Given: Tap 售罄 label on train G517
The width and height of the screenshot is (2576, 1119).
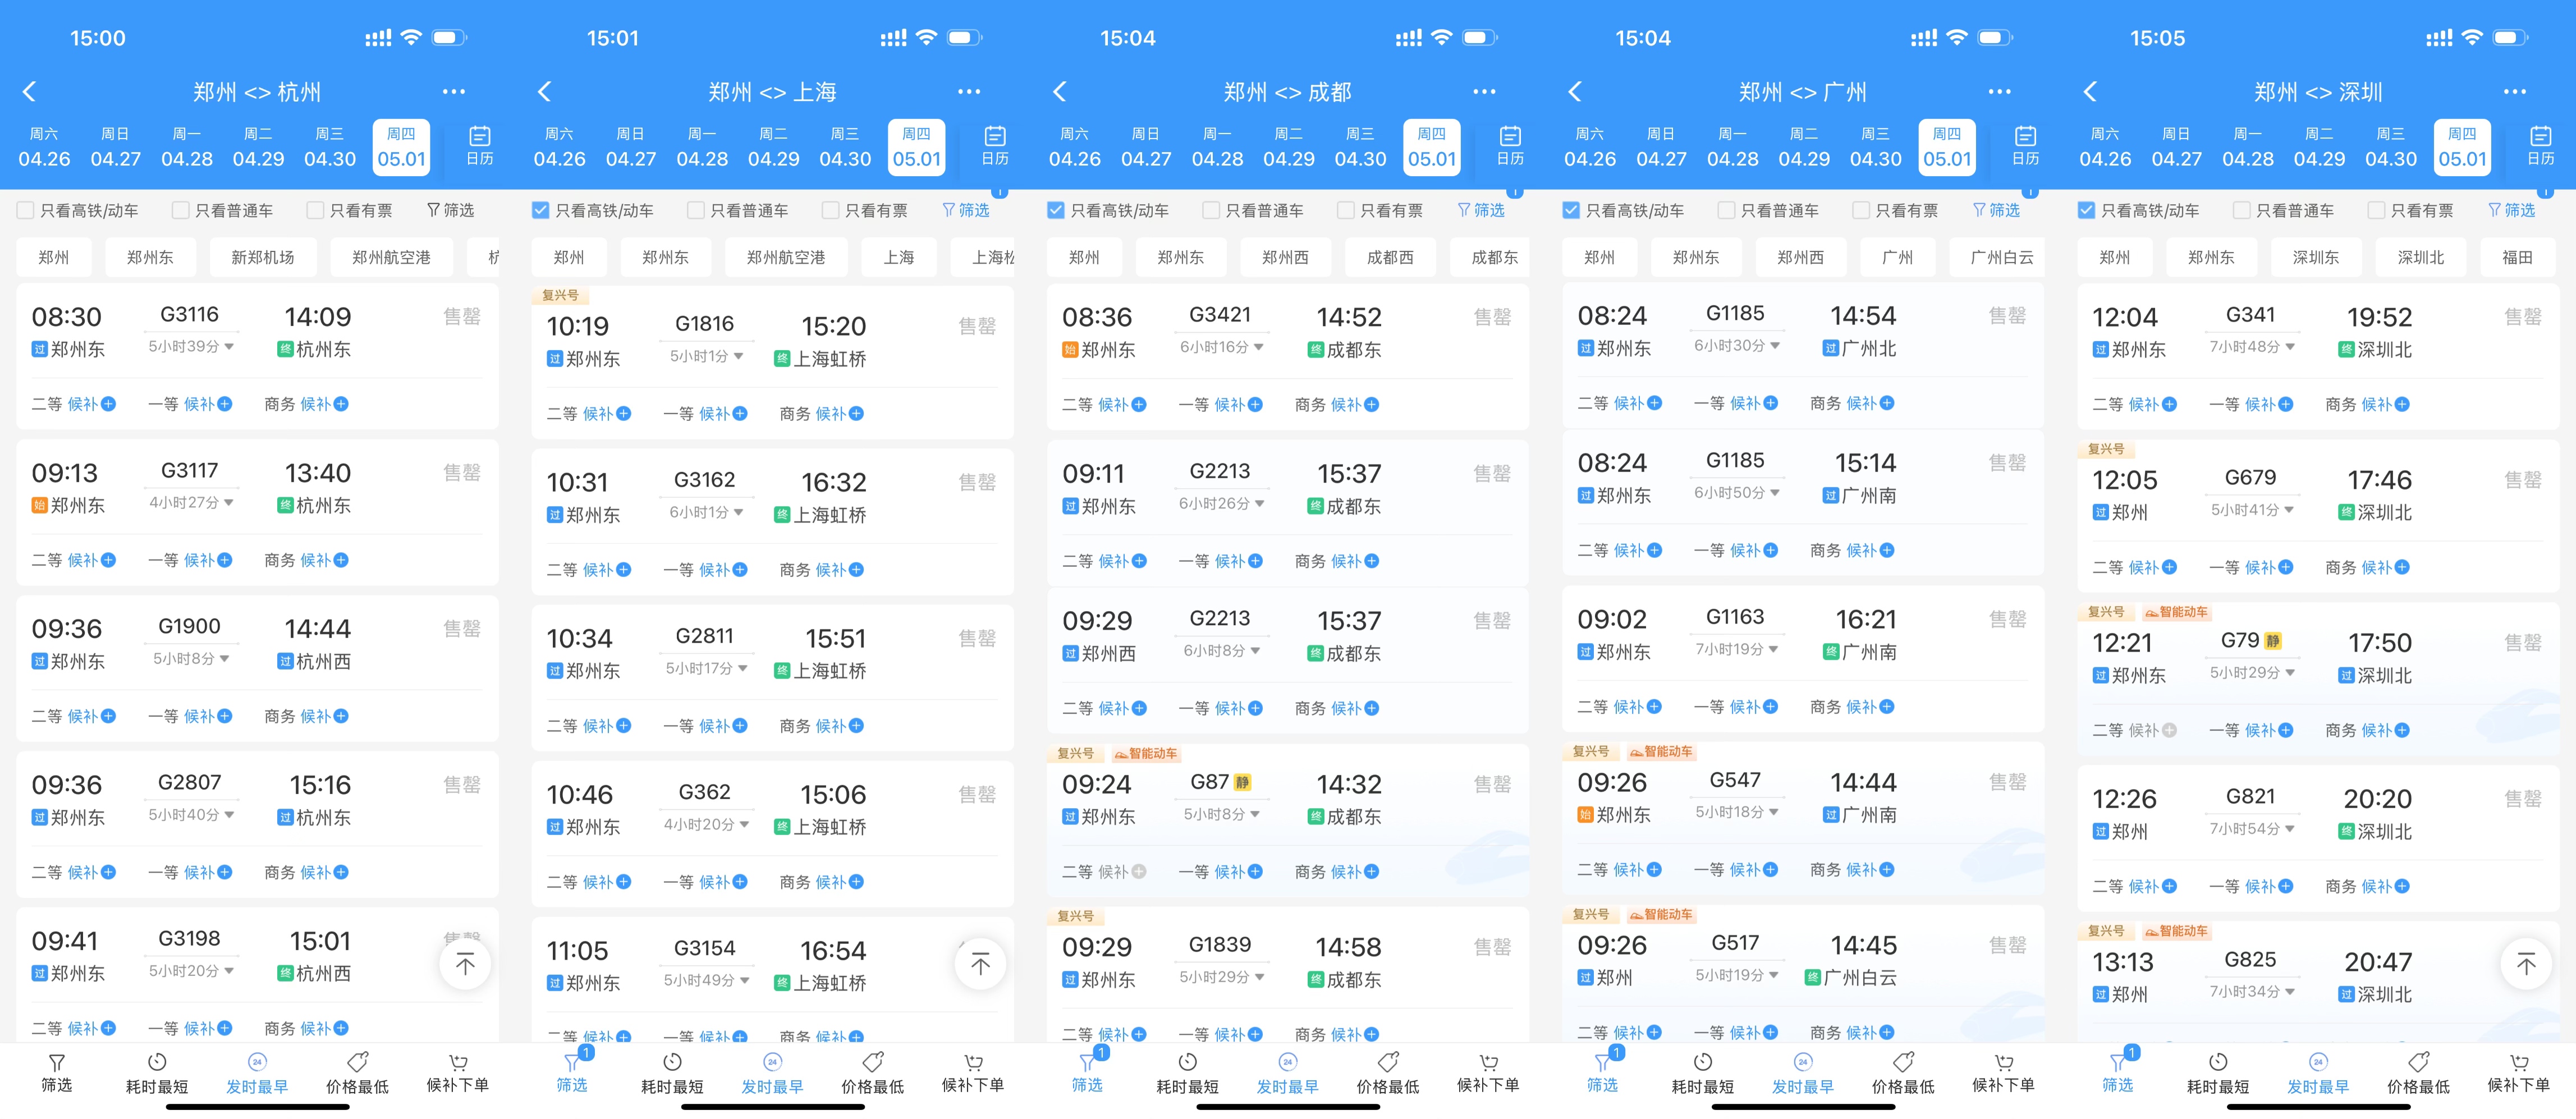Looking at the screenshot, I should pyautogui.click(x=2007, y=945).
